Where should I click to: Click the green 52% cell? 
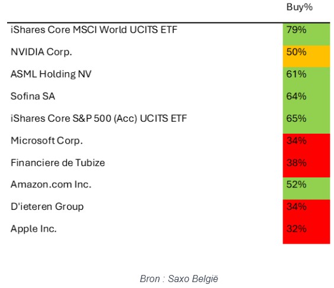(x=306, y=189)
